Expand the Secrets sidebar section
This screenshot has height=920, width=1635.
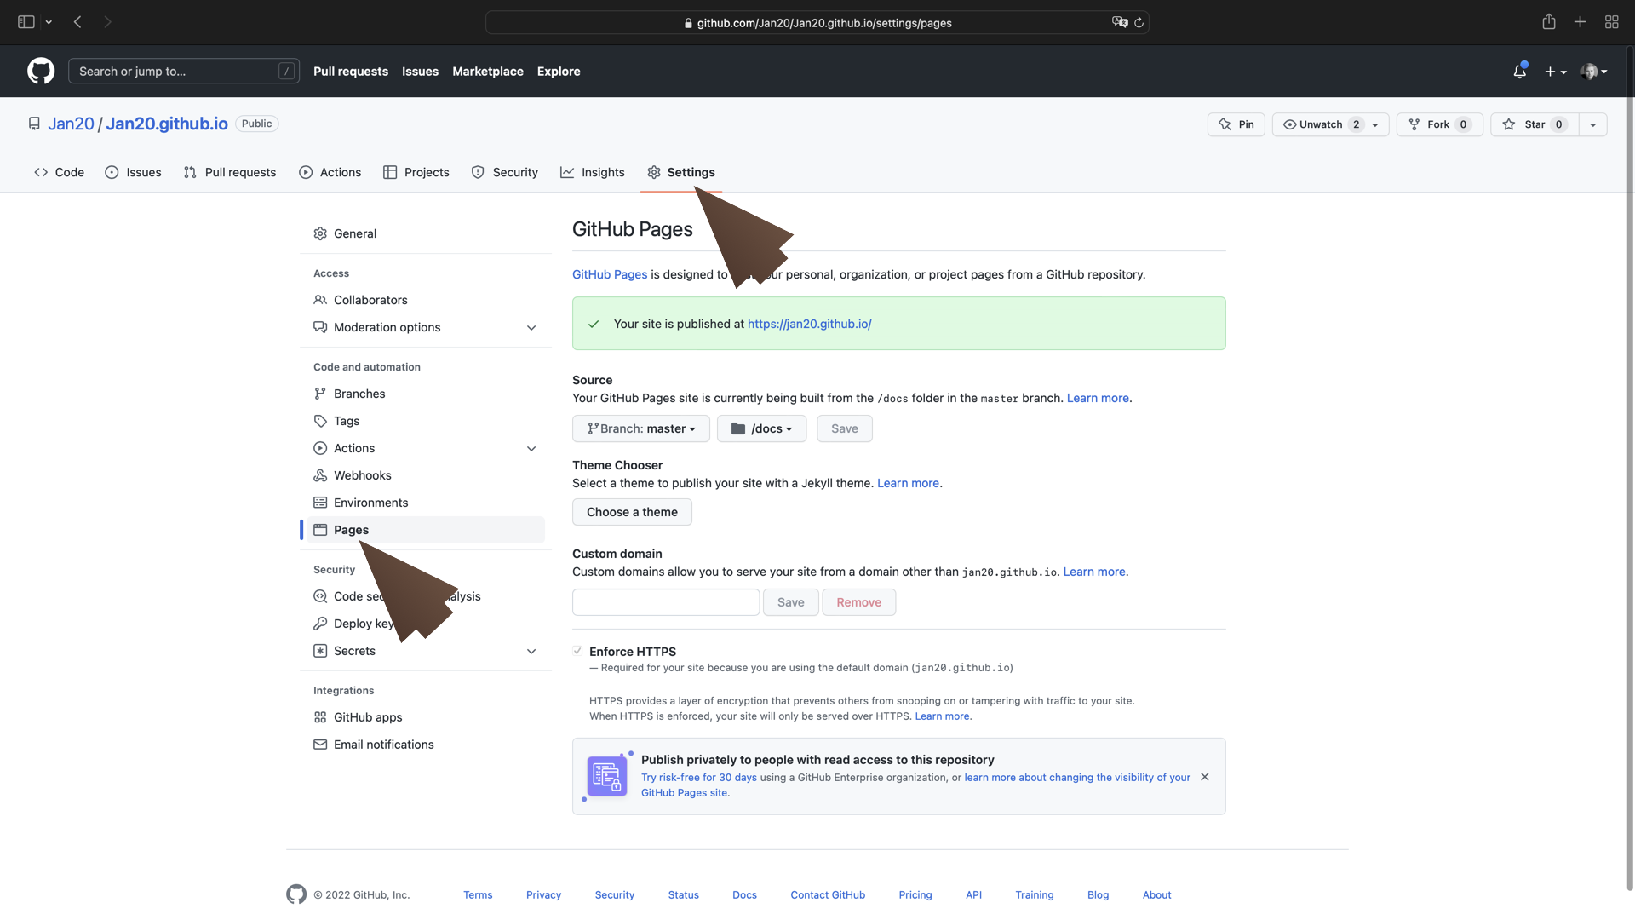pos(531,651)
